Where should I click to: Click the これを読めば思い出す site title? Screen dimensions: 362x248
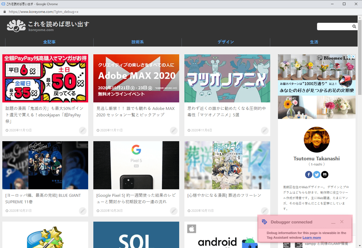[59, 24]
